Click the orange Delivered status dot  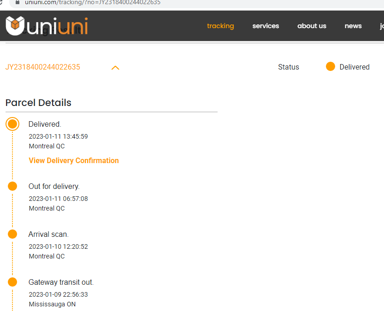pyautogui.click(x=330, y=67)
